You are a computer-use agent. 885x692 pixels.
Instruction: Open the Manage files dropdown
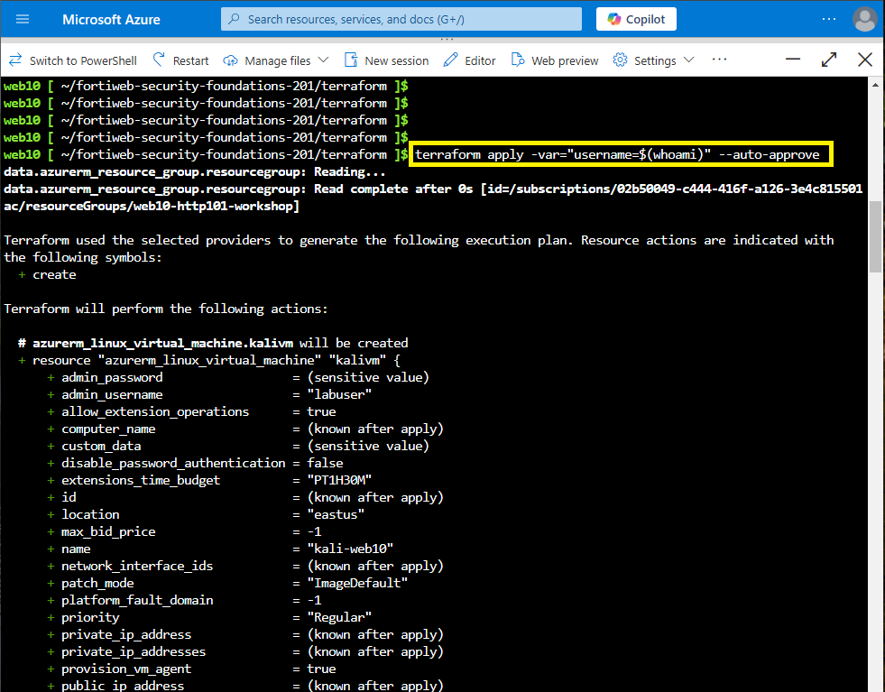point(276,60)
